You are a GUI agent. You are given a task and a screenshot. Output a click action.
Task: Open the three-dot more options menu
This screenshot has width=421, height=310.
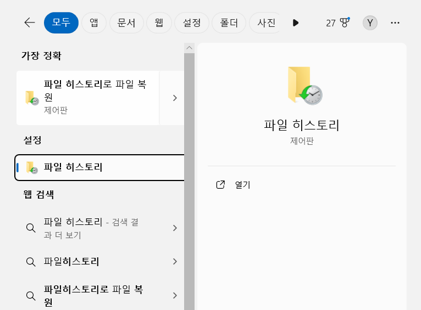point(395,23)
